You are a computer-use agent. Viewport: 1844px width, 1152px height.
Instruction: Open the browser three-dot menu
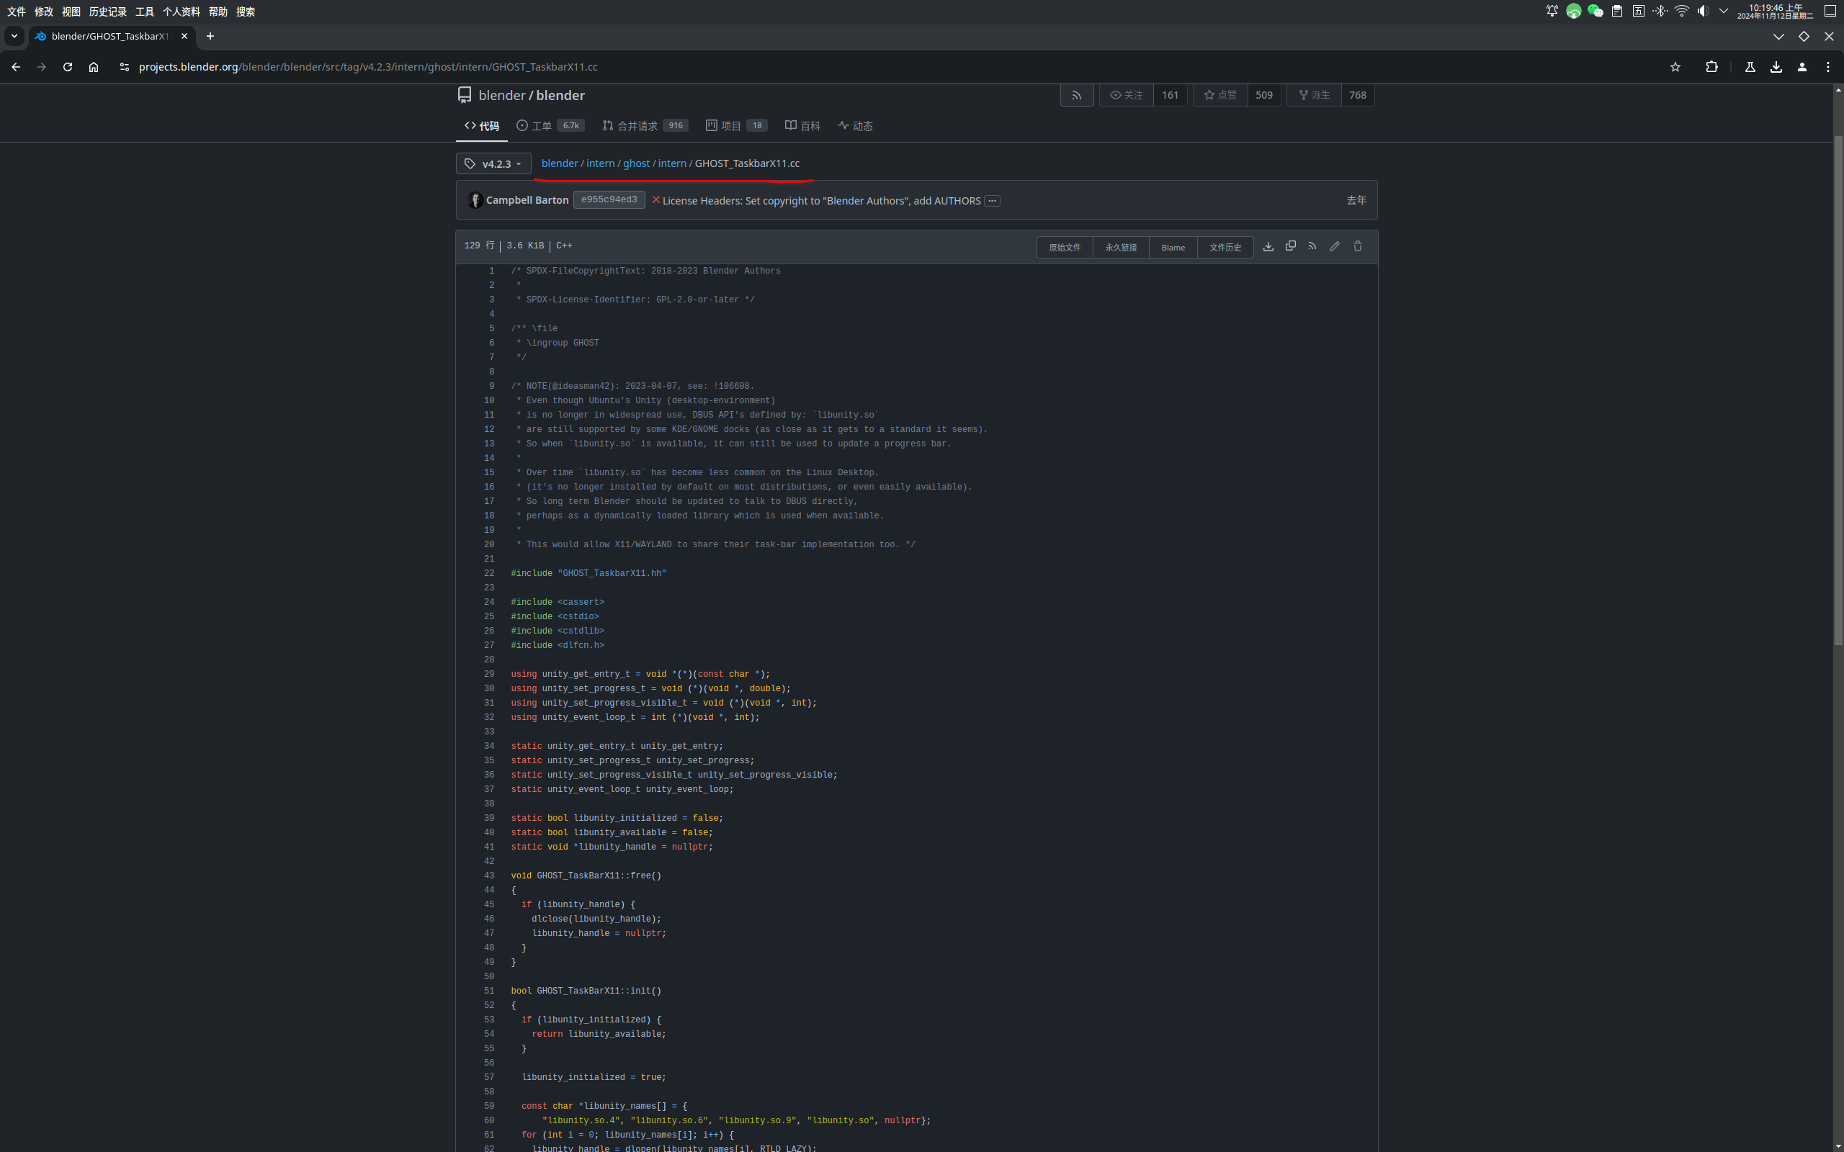(x=1828, y=67)
